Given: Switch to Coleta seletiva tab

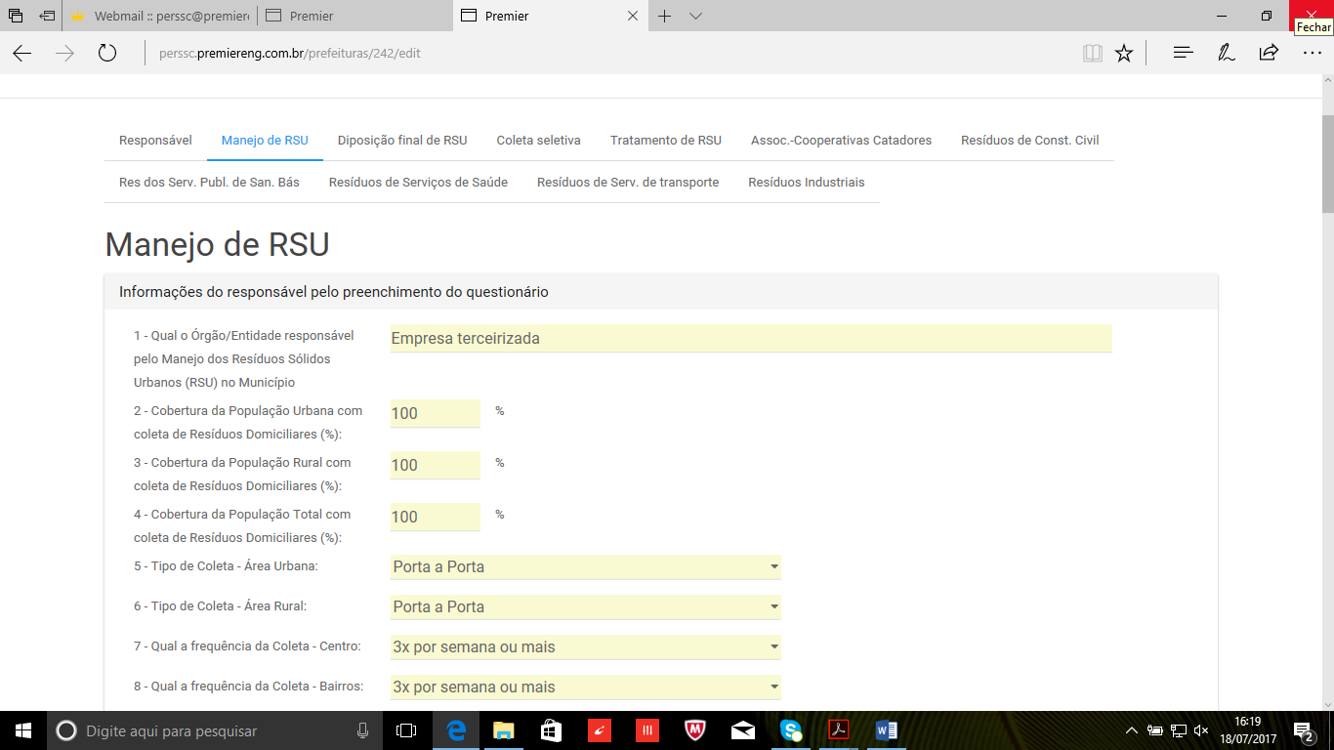Looking at the screenshot, I should [x=538, y=141].
